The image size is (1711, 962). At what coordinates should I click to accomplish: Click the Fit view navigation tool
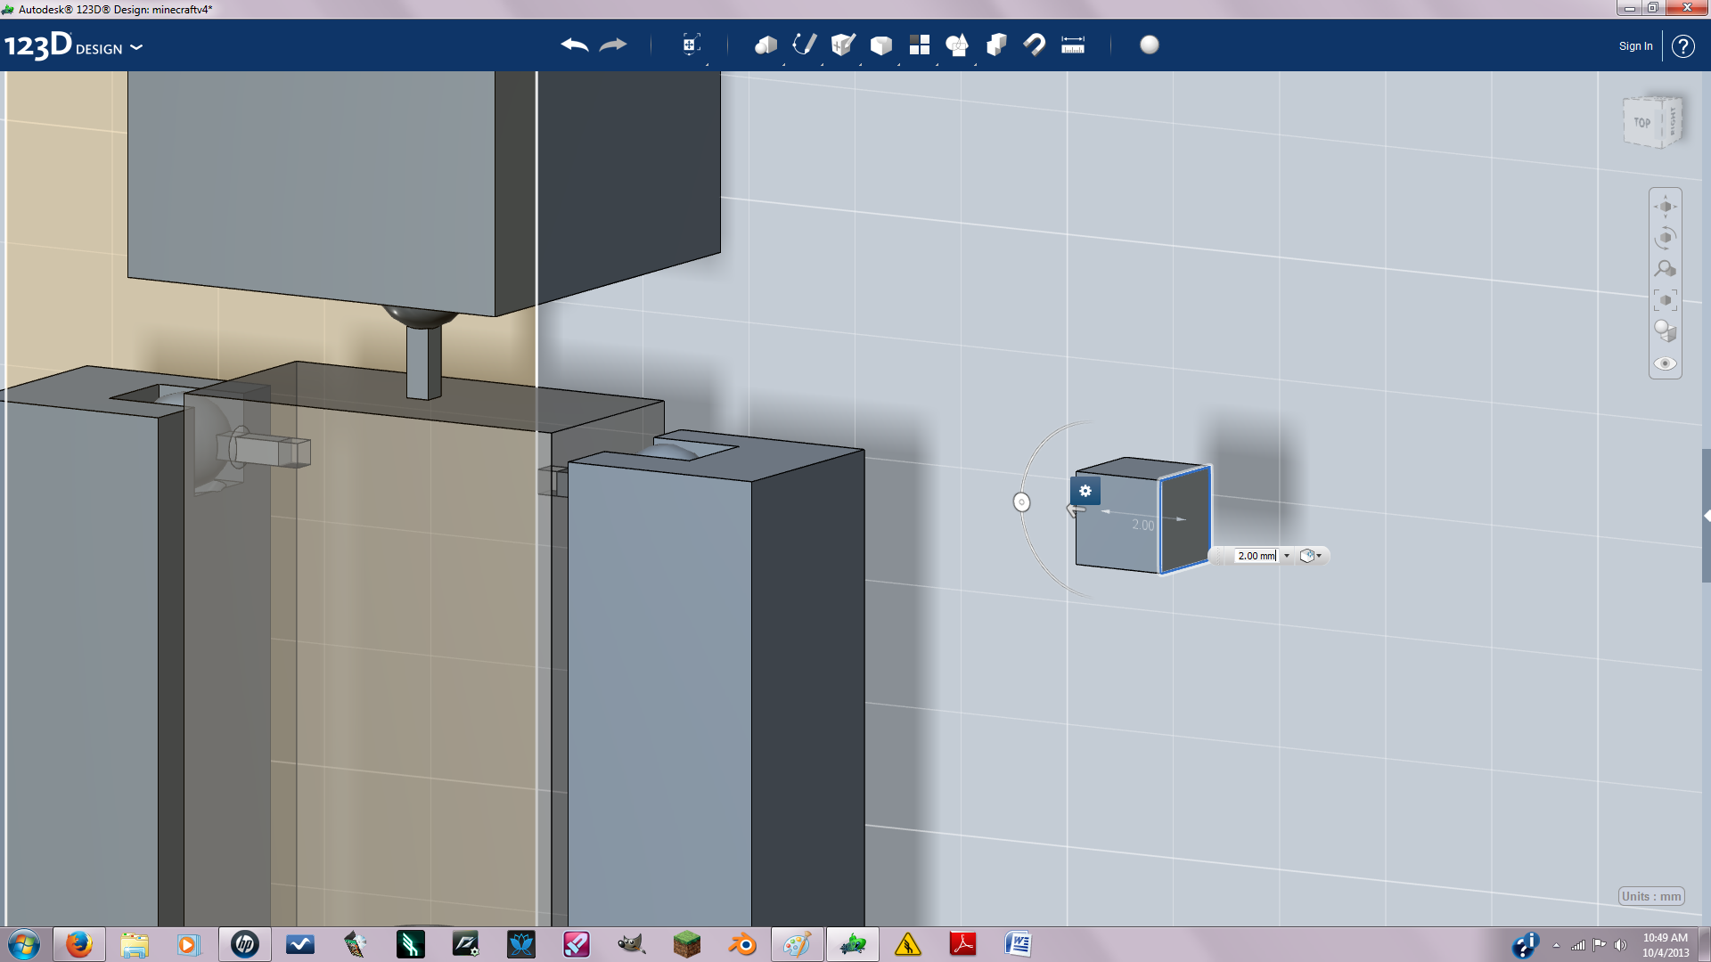(x=1666, y=300)
